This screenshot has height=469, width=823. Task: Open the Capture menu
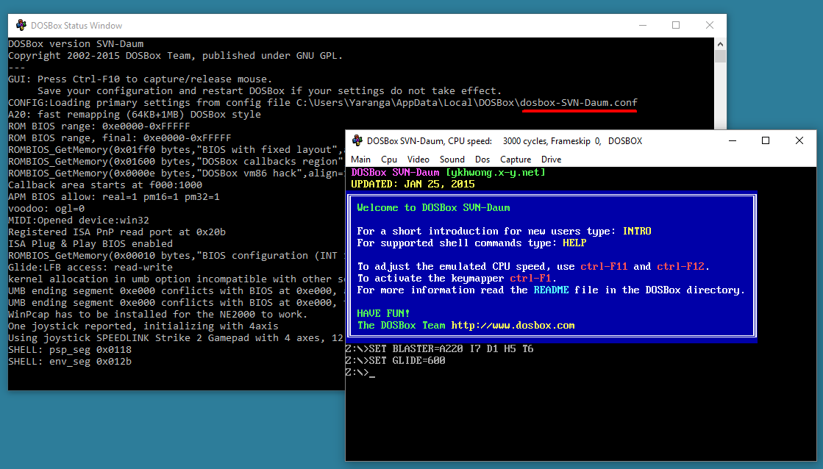[516, 160]
